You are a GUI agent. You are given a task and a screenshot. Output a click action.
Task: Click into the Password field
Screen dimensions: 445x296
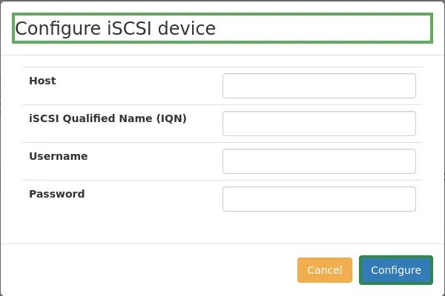coord(319,199)
